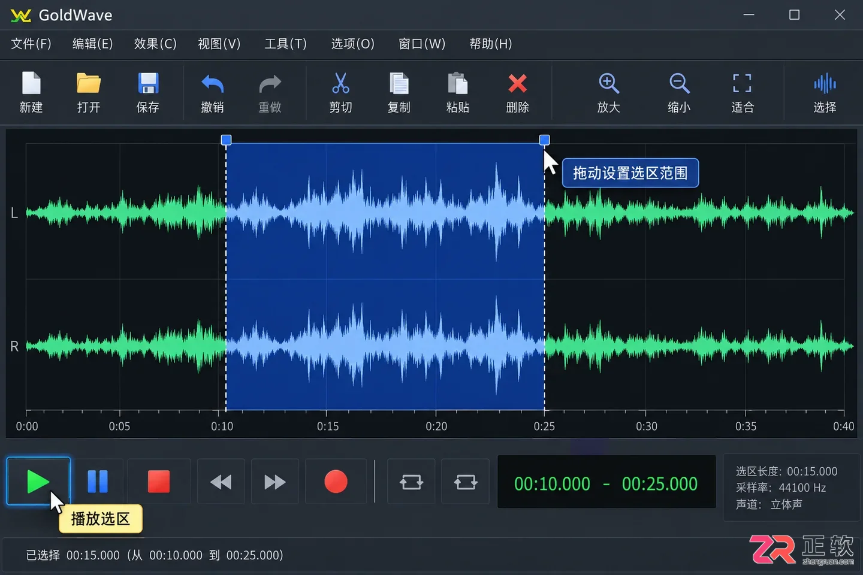863x575 pixels.
Task: Start recording with the red circle button
Action: click(x=336, y=482)
